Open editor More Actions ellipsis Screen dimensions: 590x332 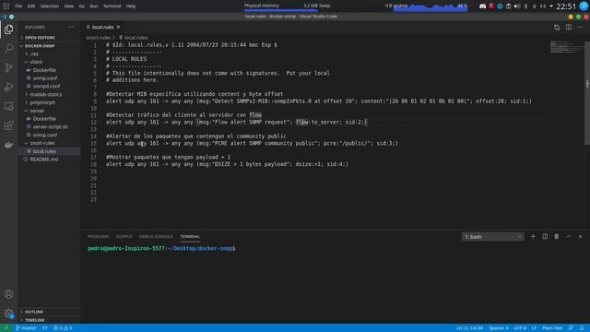(x=580, y=27)
